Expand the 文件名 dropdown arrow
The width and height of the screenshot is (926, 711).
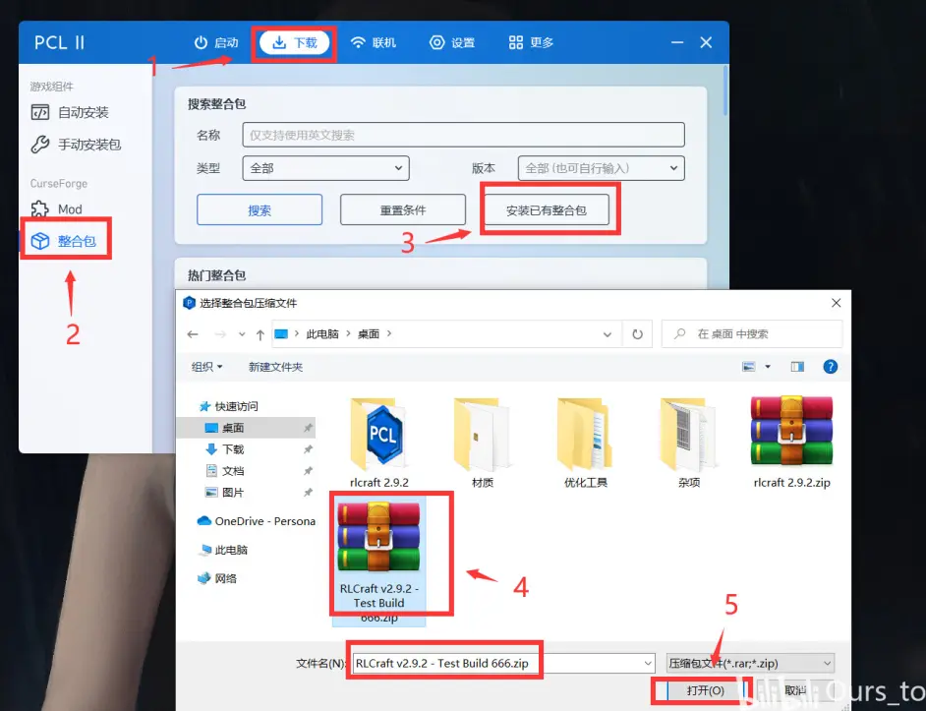point(649,663)
